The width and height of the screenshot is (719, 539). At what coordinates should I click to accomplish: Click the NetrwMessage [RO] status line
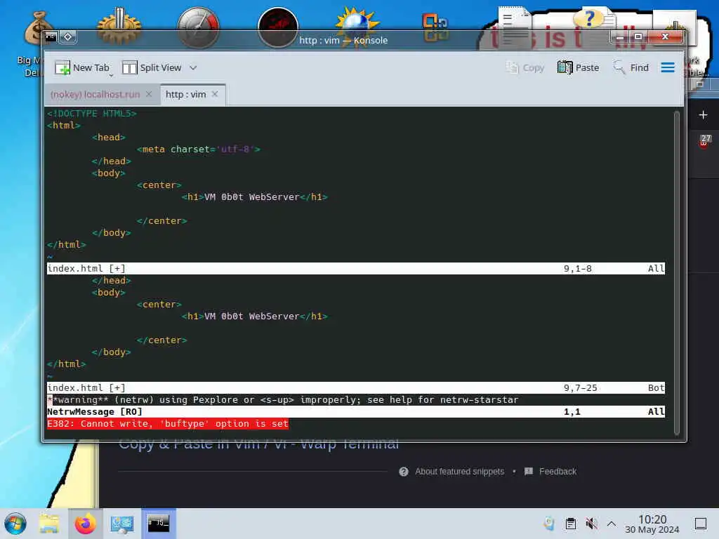[x=356, y=411]
